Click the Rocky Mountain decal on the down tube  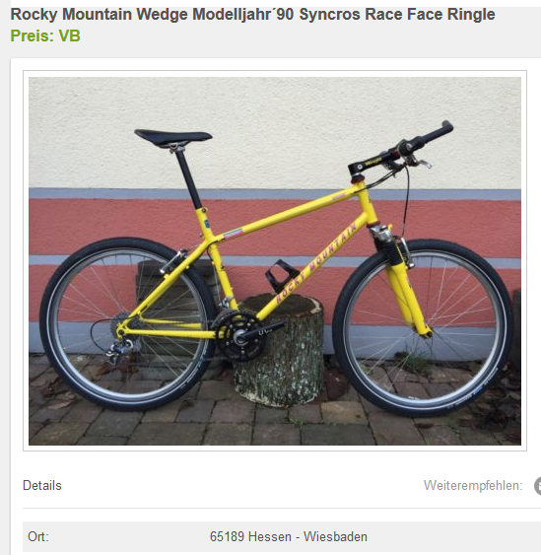(x=316, y=262)
